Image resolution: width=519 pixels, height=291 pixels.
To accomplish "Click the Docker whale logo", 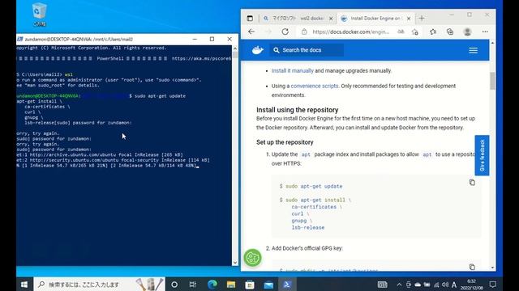I will click(x=258, y=50).
